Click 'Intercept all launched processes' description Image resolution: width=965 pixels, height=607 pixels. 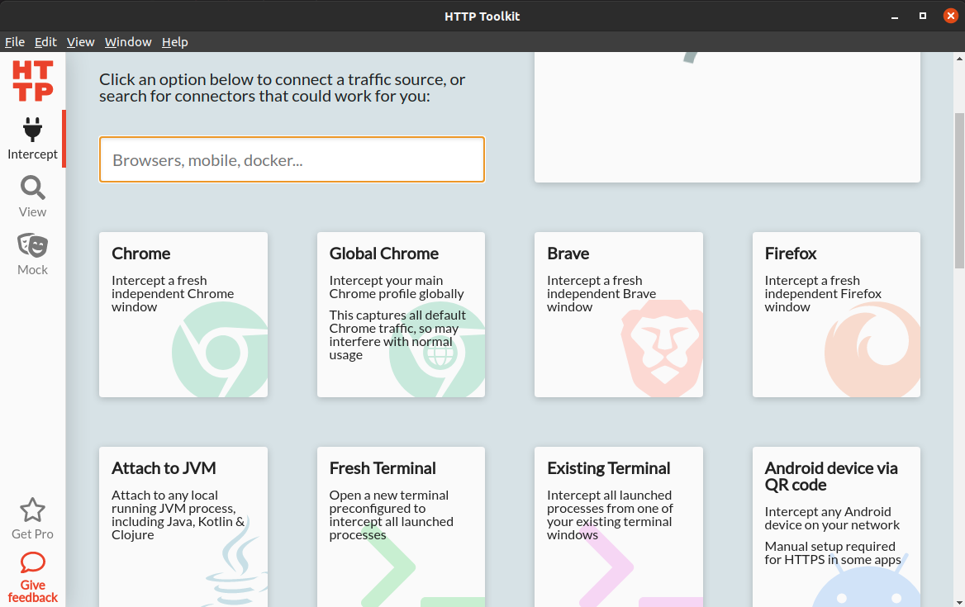[x=609, y=515]
